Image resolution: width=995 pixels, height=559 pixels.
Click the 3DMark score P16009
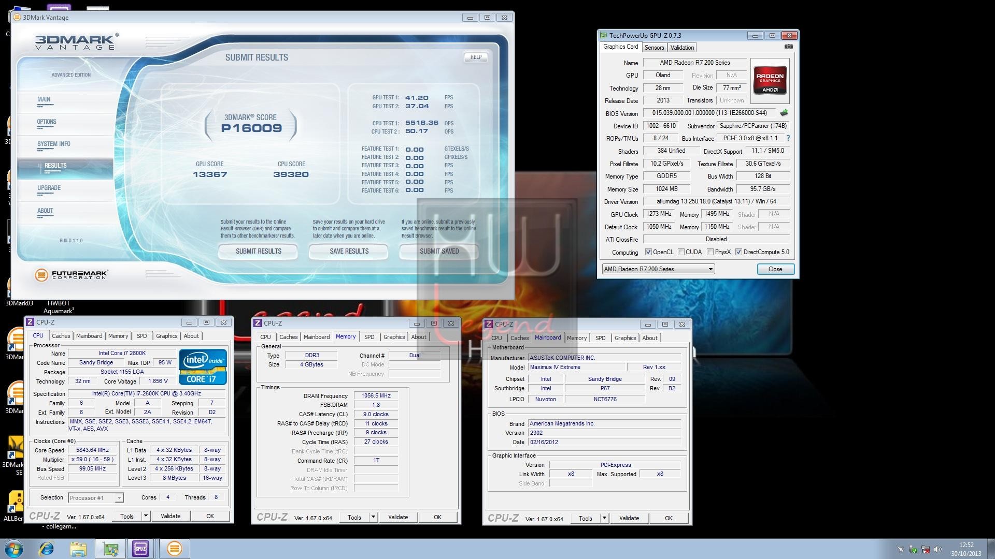tap(251, 128)
